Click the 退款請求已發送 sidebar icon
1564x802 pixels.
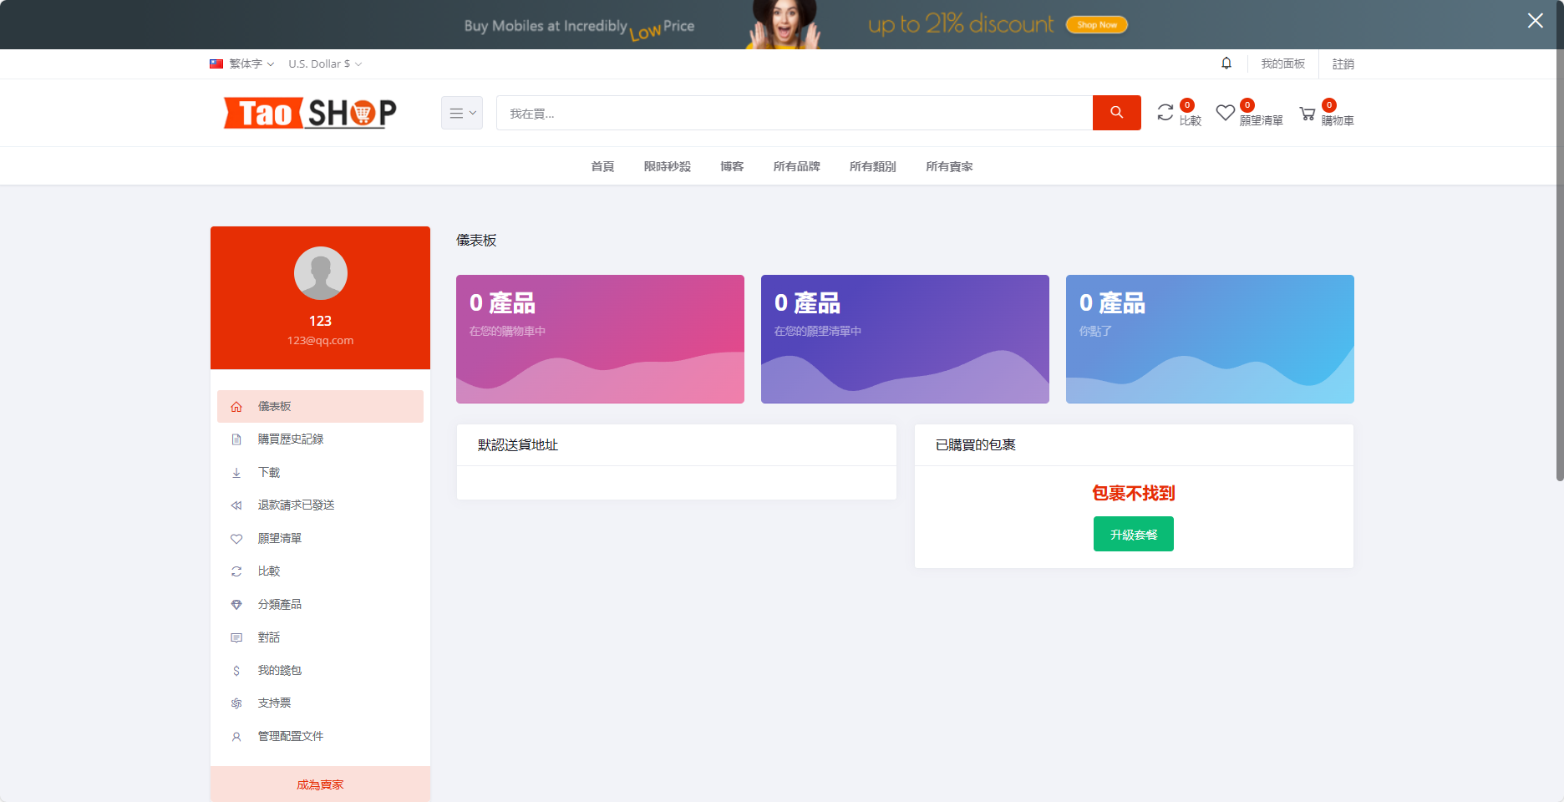pos(236,505)
